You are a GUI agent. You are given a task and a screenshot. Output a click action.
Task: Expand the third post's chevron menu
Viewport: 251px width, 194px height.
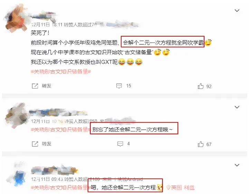[x=237, y=165]
